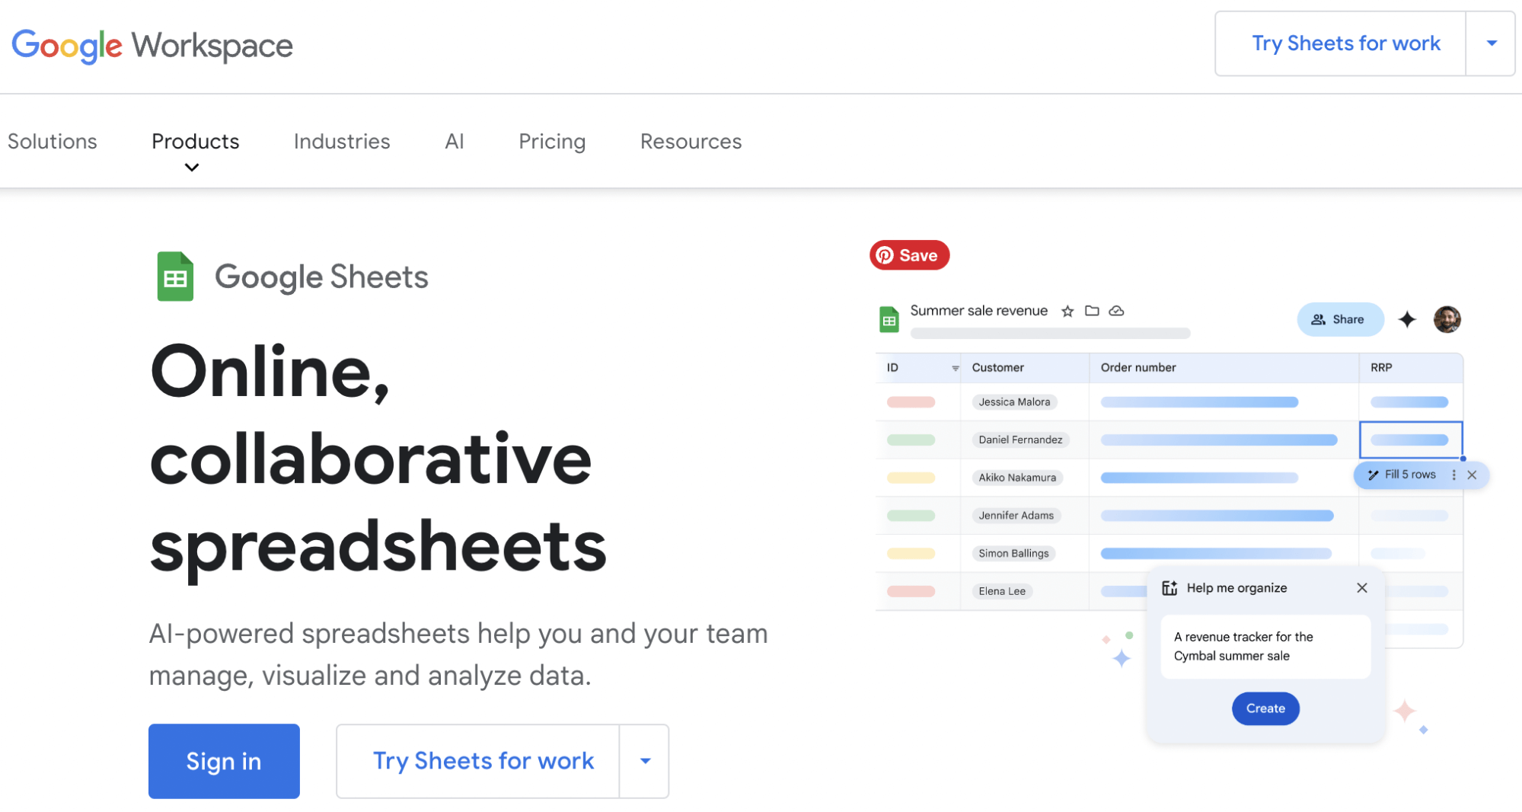This screenshot has height=812, width=1522.
Task: Go to the Pricing page
Action: (552, 142)
